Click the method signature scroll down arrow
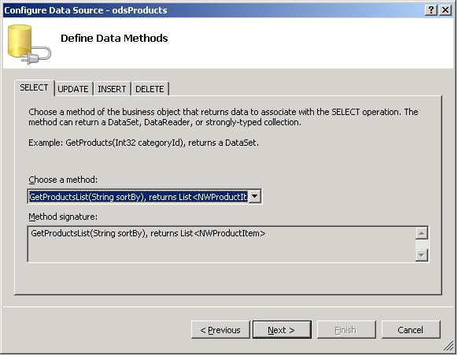This screenshot has height=356, width=458. pos(422,255)
